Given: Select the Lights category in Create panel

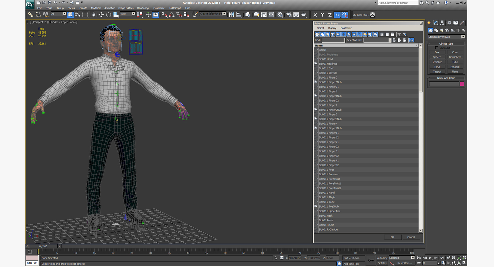Looking at the screenshot, I should pyautogui.click(x=442, y=30).
